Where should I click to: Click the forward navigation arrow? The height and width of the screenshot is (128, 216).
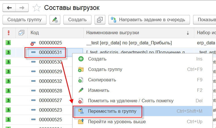(22, 8)
